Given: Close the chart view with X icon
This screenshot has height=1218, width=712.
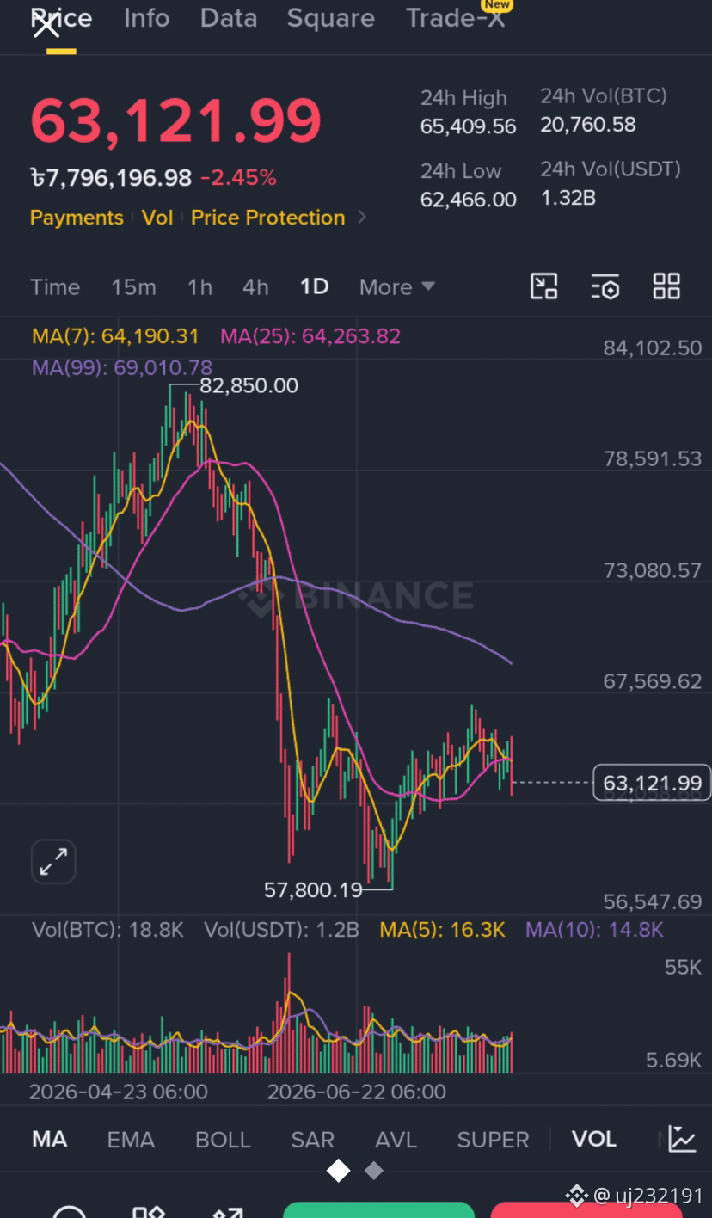Looking at the screenshot, I should point(46,26).
